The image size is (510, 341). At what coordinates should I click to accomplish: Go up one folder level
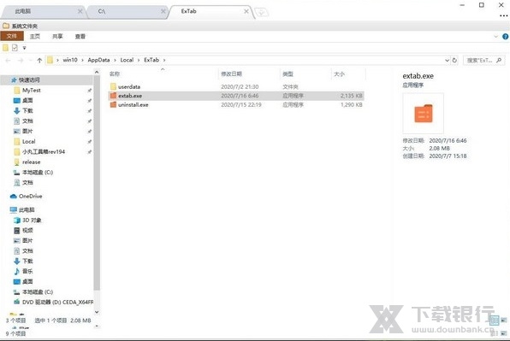[x=39, y=60]
